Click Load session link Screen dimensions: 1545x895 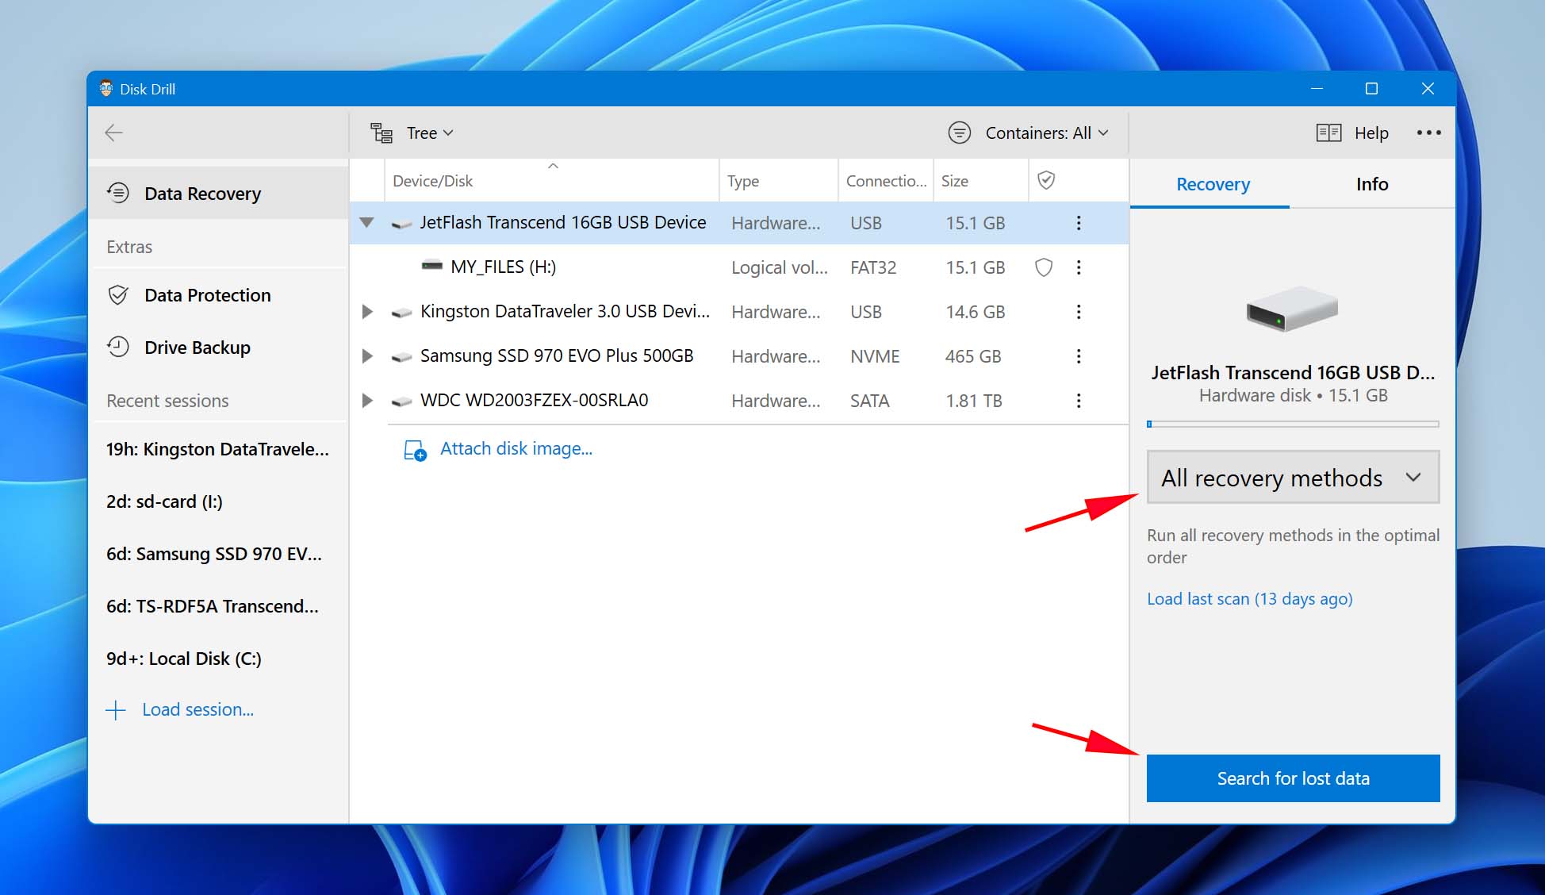tap(197, 710)
